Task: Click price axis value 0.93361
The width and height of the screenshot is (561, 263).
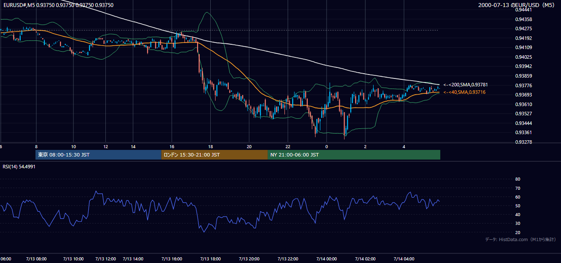Action: click(524, 132)
